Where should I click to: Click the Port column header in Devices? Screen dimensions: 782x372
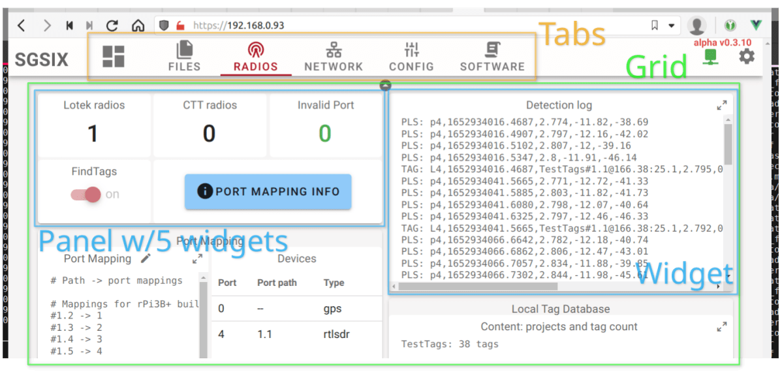coord(227,283)
